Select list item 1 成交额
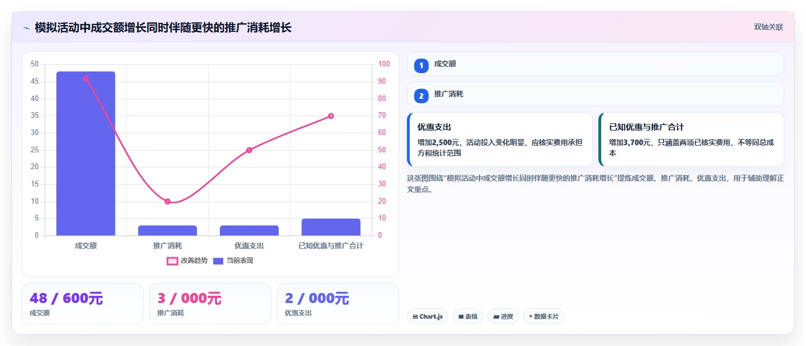The height and width of the screenshot is (346, 806). click(x=596, y=64)
